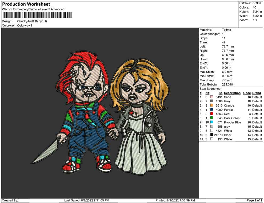Click the Brand column header

tap(257, 93)
